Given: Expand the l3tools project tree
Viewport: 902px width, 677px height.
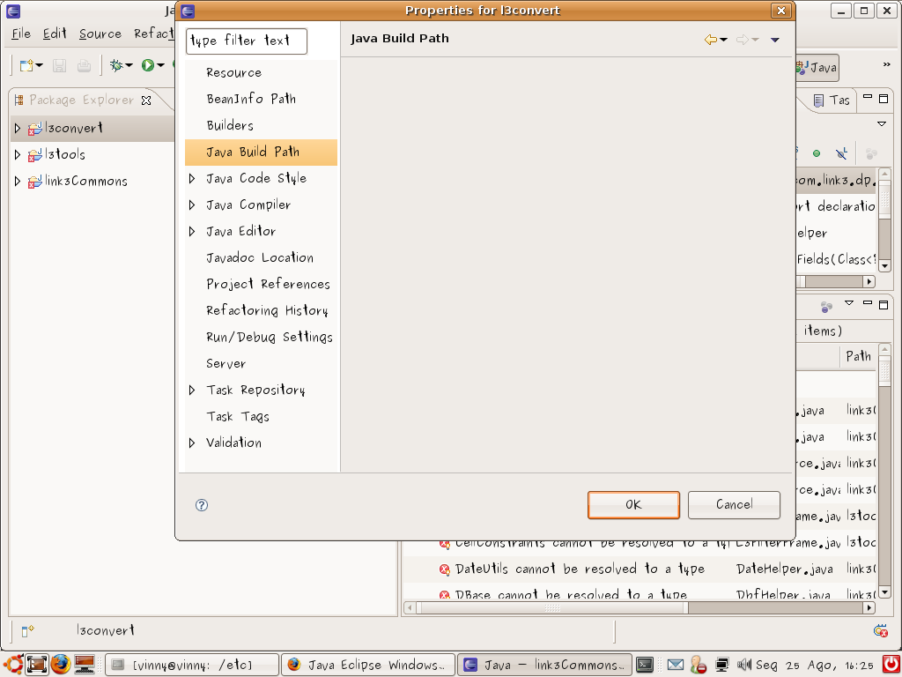Looking at the screenshot, I should point(18,155).
